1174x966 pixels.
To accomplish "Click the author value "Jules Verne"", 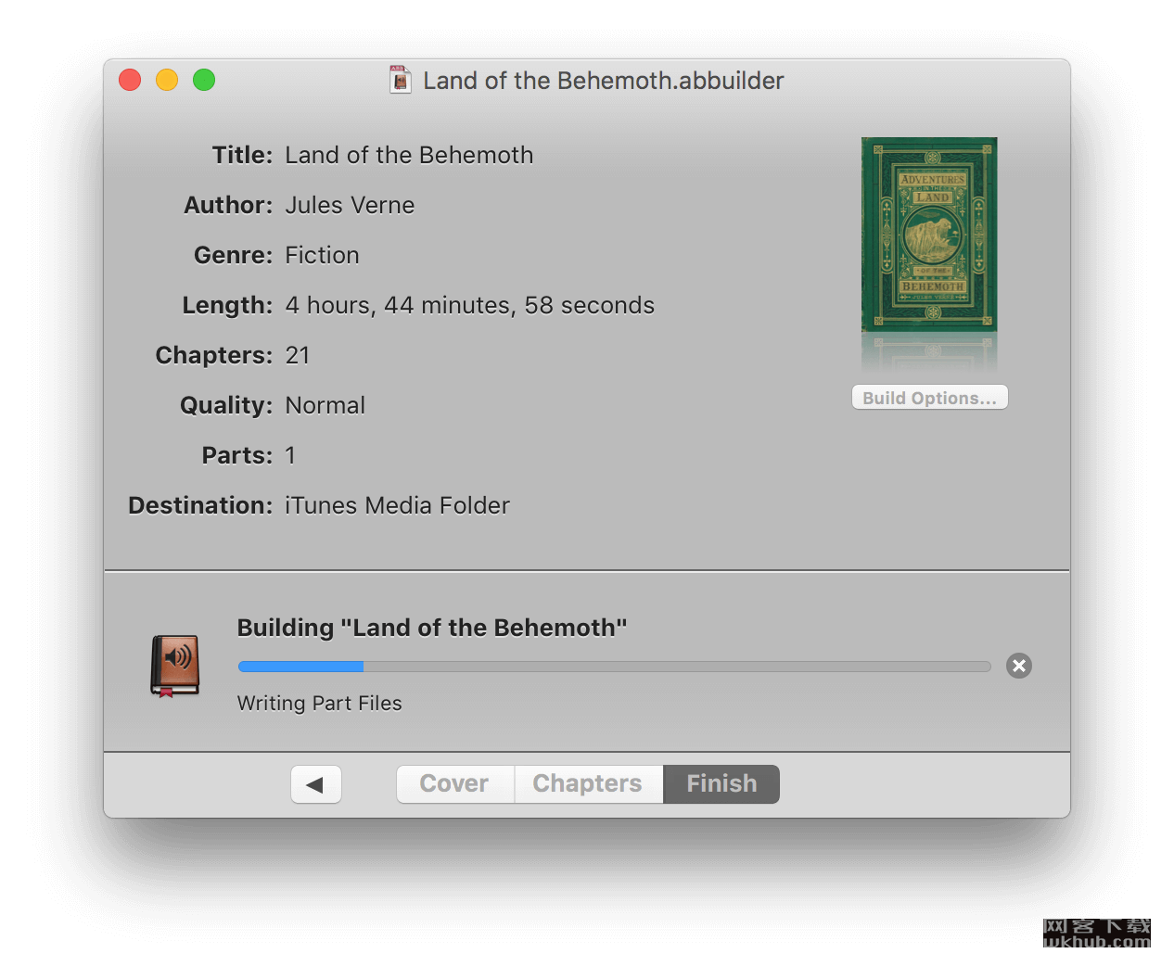I will [x=350, y=205].
